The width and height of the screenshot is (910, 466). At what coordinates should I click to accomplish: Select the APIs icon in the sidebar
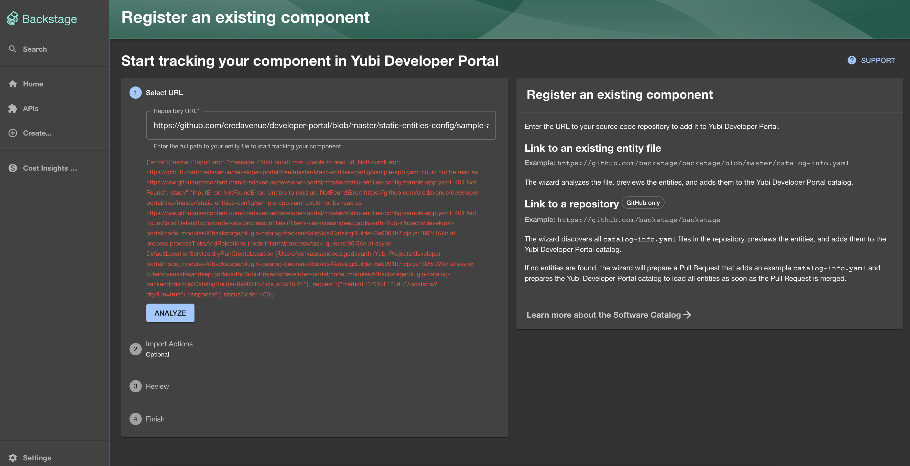(13, 108)
